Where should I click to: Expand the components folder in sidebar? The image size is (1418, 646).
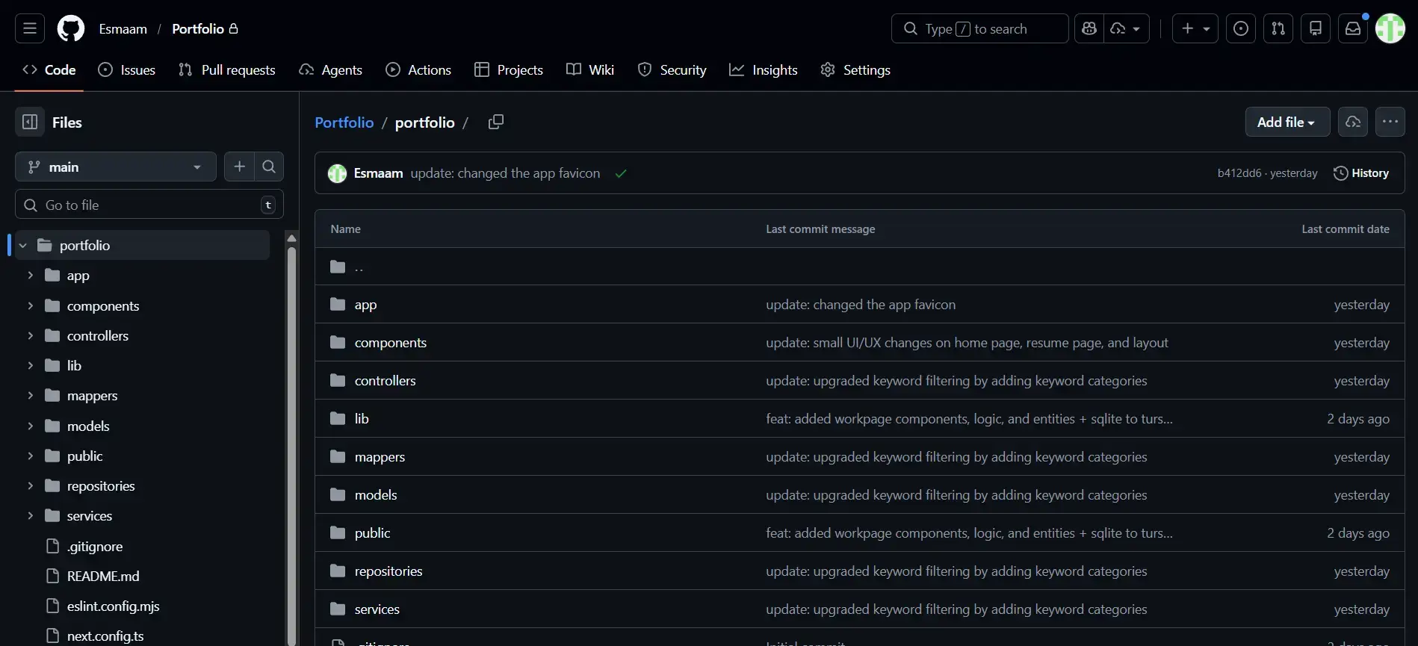[31, 305]
